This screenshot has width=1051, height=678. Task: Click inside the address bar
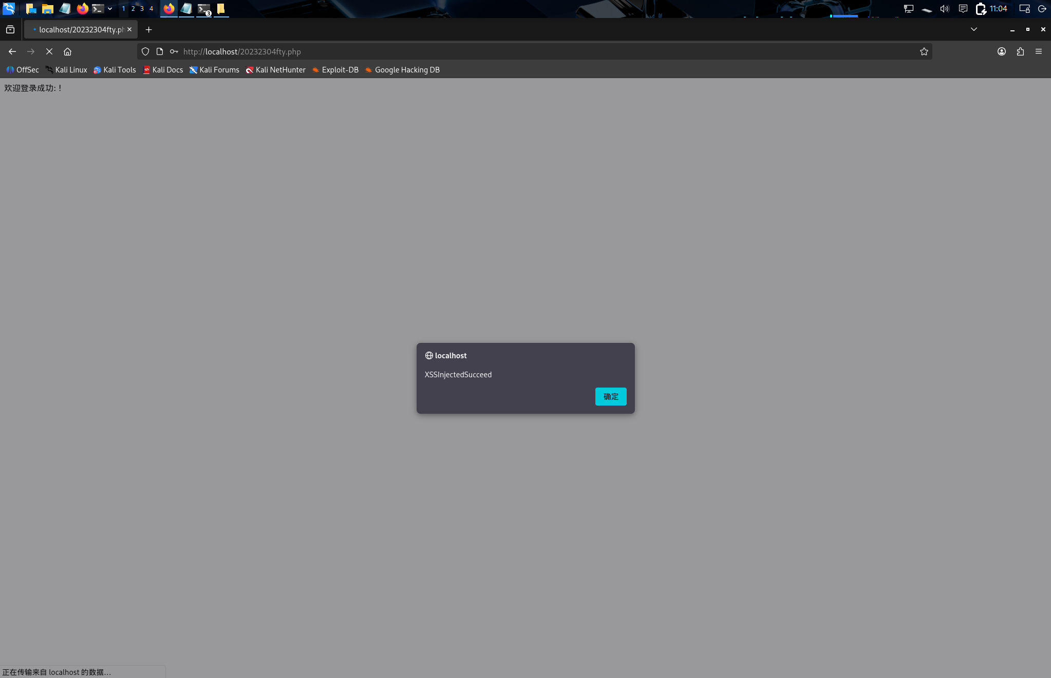[462, 51]
